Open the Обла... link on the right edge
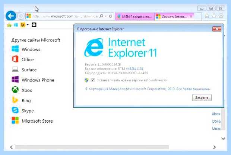Viewport: 231px width, 155px height. click(216, 121)
